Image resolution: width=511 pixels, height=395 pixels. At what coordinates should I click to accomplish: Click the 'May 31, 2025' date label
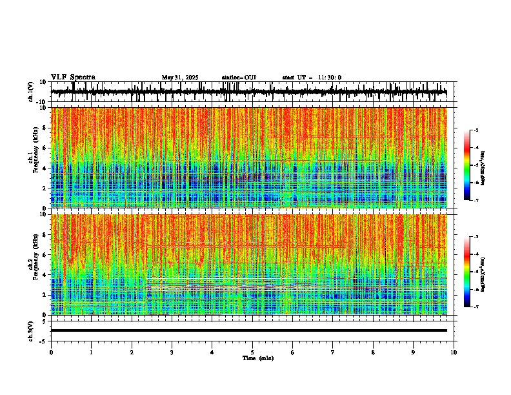click(x=180, y=77)
